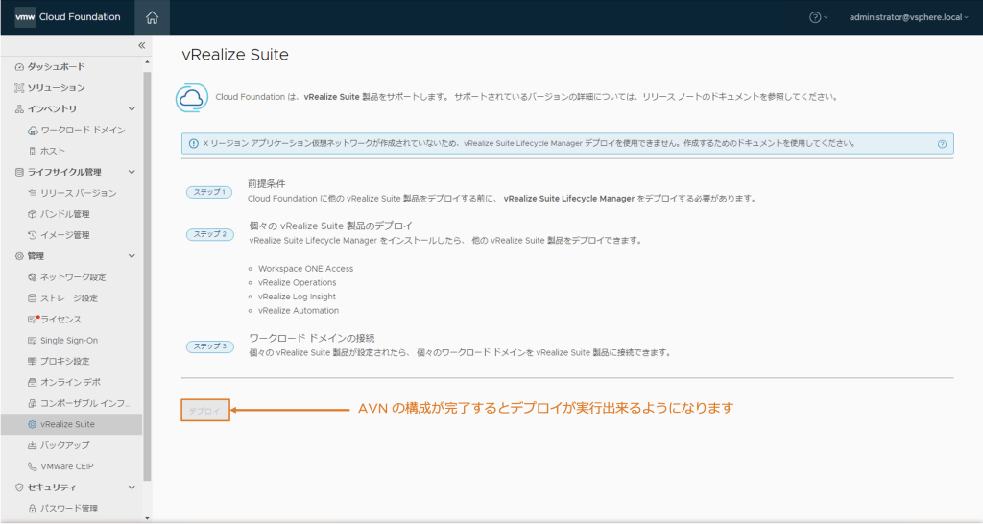Screen dimensions: 983x524
Task: Click the セキュリティ shield icon
Action: (x=19, y=488)
